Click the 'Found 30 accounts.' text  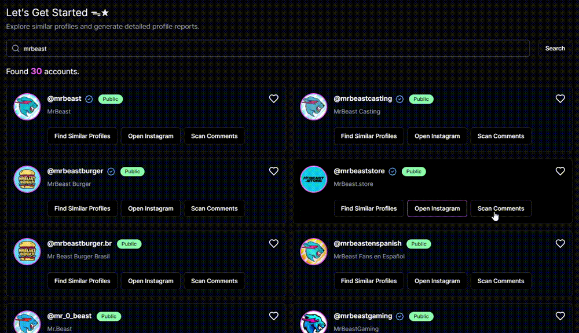tap(42, 71)
